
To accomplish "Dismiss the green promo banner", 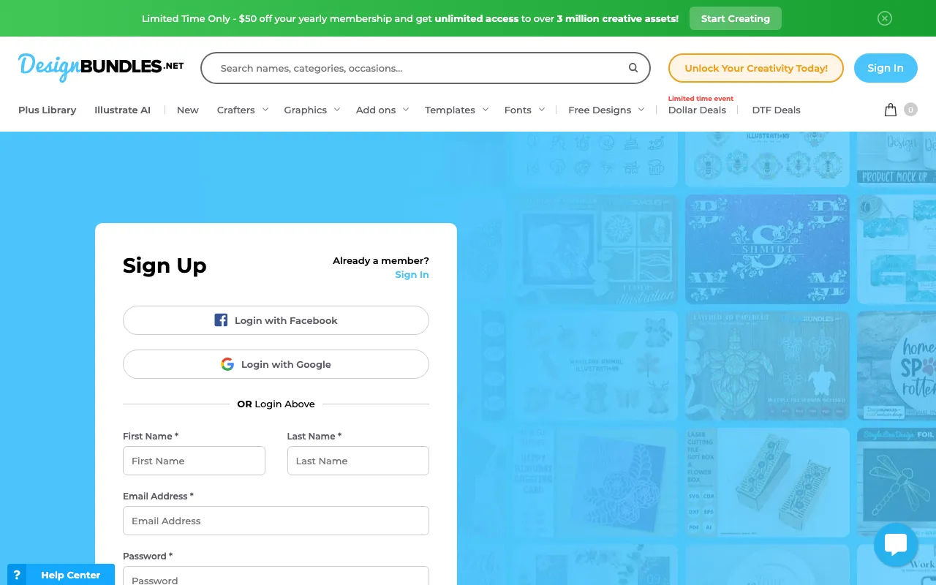I will point(884,18).
